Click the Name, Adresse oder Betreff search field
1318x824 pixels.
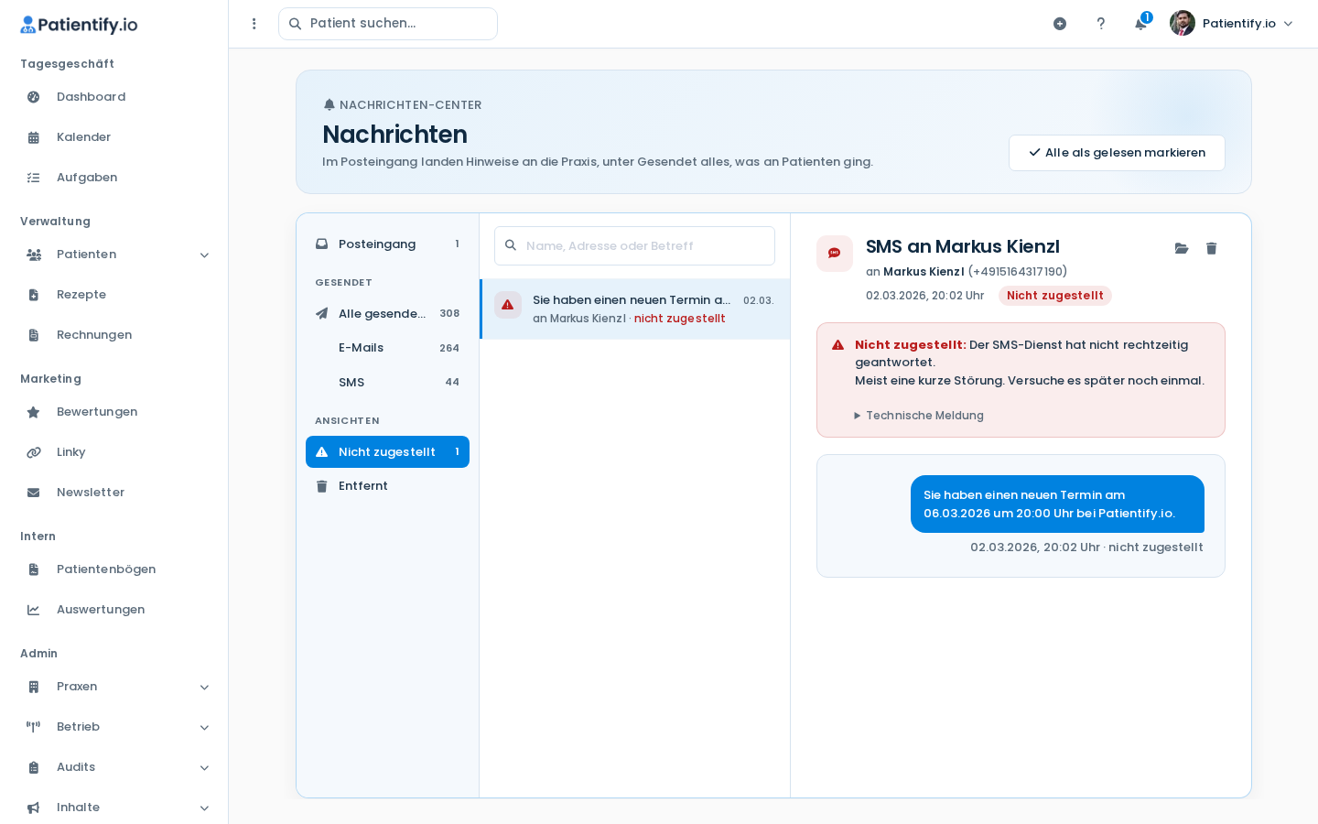pos(634,246)
